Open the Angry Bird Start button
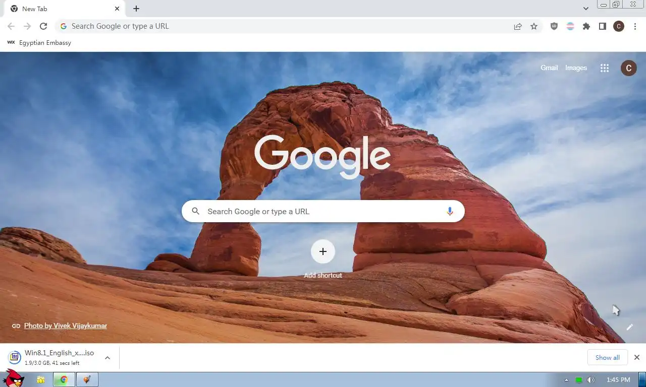 (13, 378)
